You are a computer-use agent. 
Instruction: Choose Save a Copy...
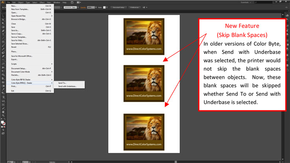(30, 33)
